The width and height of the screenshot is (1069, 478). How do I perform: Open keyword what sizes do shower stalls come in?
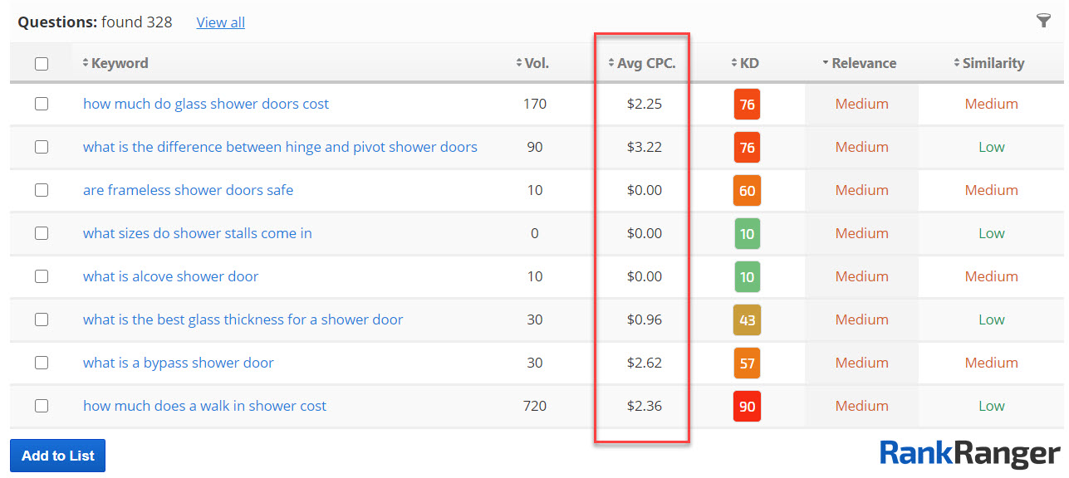[x=198, y=233]
